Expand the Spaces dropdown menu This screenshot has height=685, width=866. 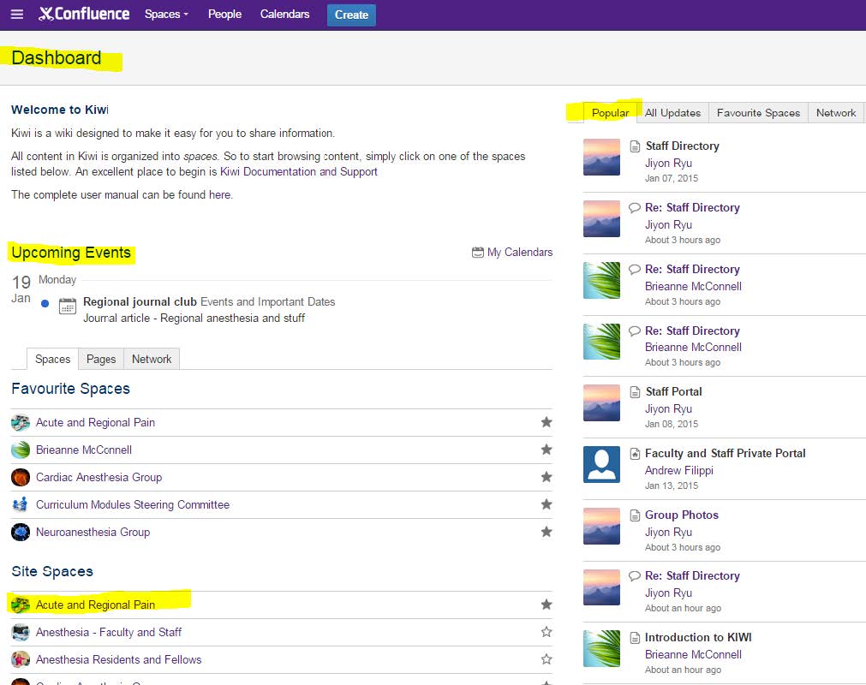pos(166,15)
